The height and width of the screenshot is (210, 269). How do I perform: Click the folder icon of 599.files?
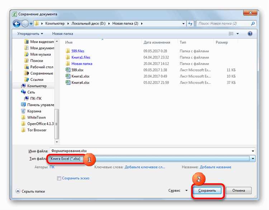coord(68,51)
